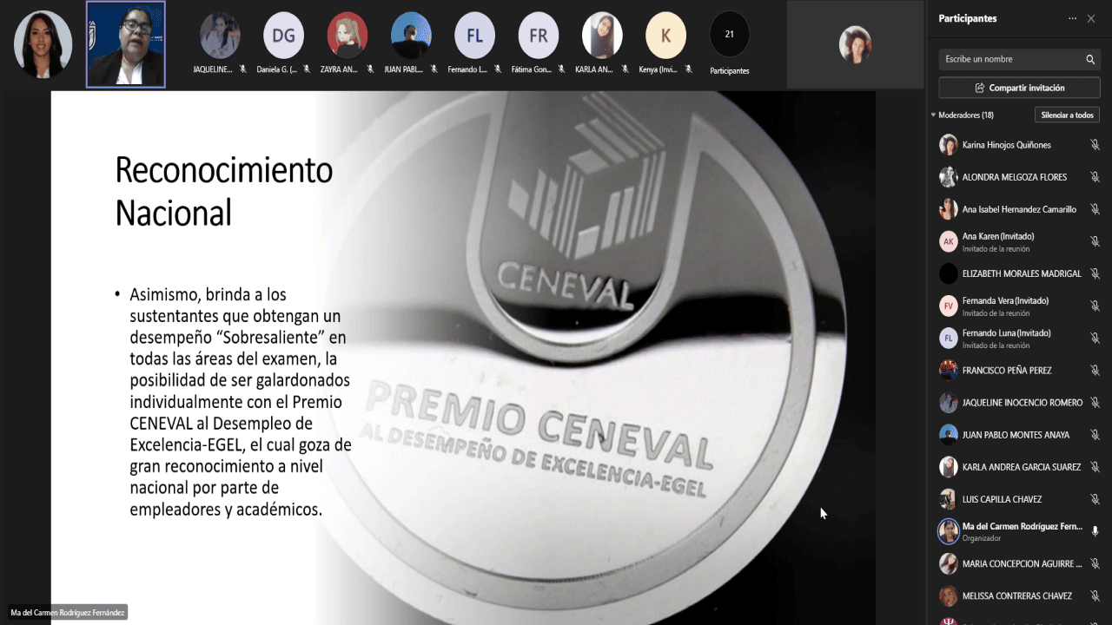Click FV avatar of Fernanda Vera

[x=949, y=306]
